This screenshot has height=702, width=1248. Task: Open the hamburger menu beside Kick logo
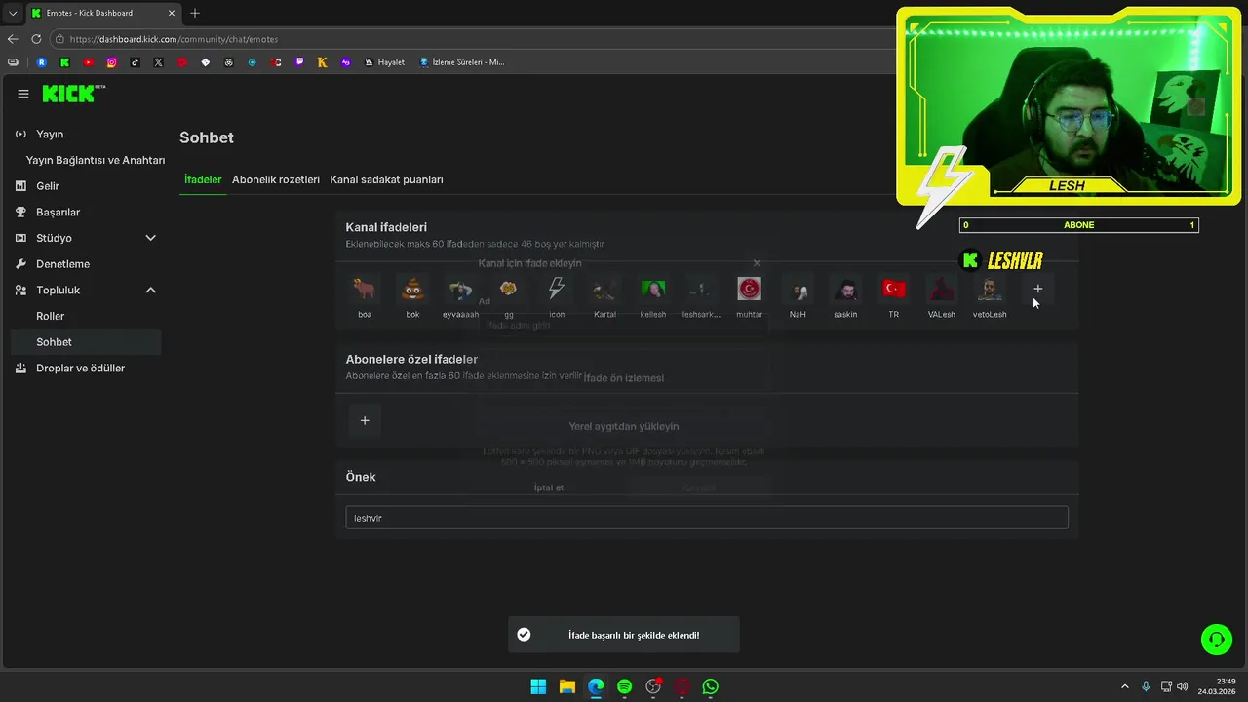23,94
